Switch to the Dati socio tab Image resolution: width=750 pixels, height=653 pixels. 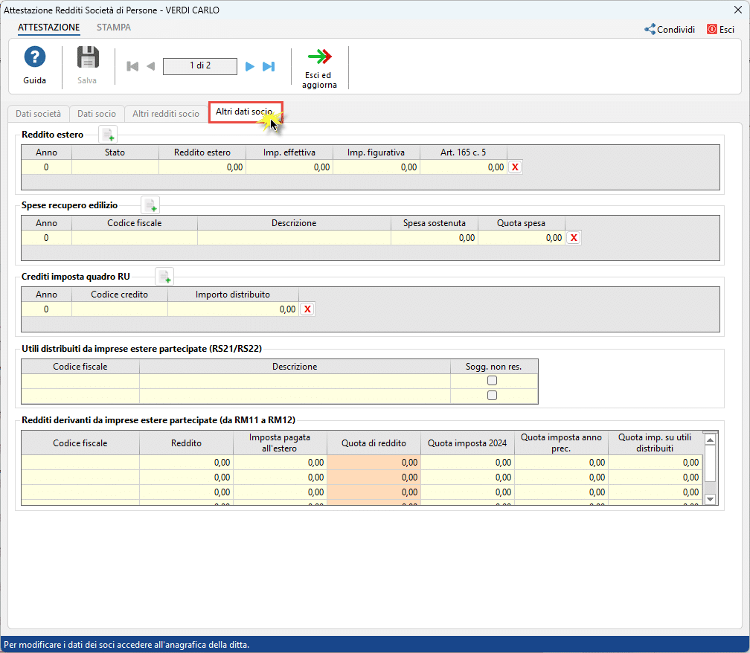click(x=97, y=114)
